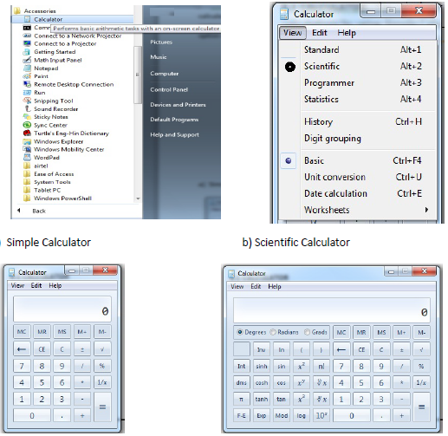This screenshot has height=436, width=448.
Task: Click the Mod button in scientific calculator
Action: [282, 415]
